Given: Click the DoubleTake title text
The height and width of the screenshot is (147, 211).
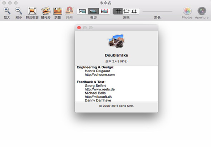Looking at the screenshot, I should point(116,55).
